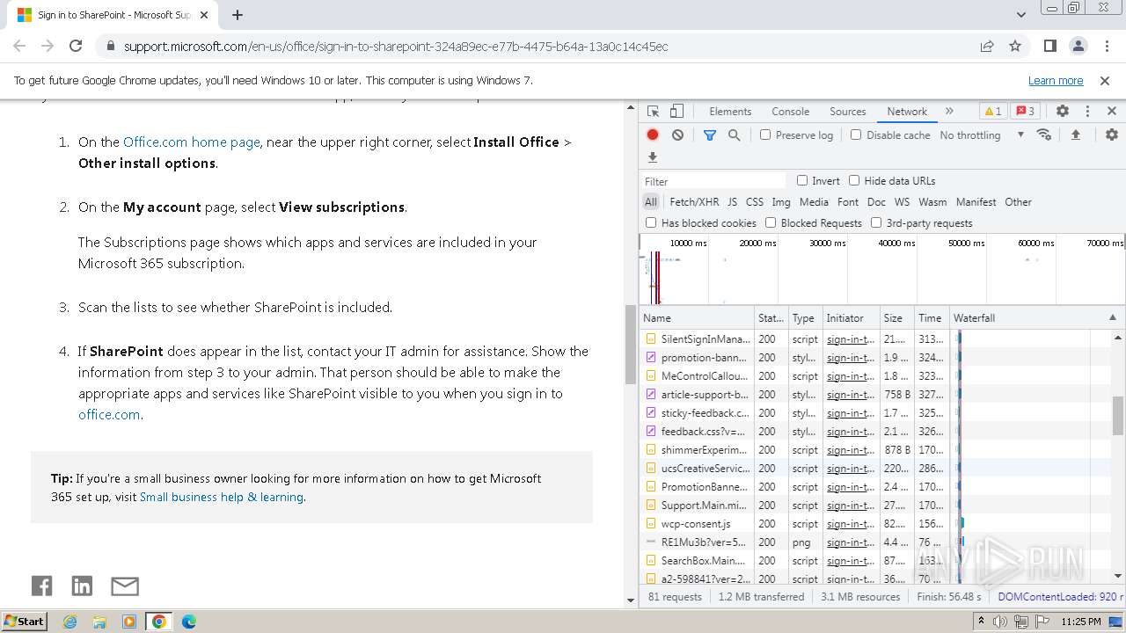This screenshot has height=633, width=1126.
Task: Open Small business help & learning link
Action: 222,497
